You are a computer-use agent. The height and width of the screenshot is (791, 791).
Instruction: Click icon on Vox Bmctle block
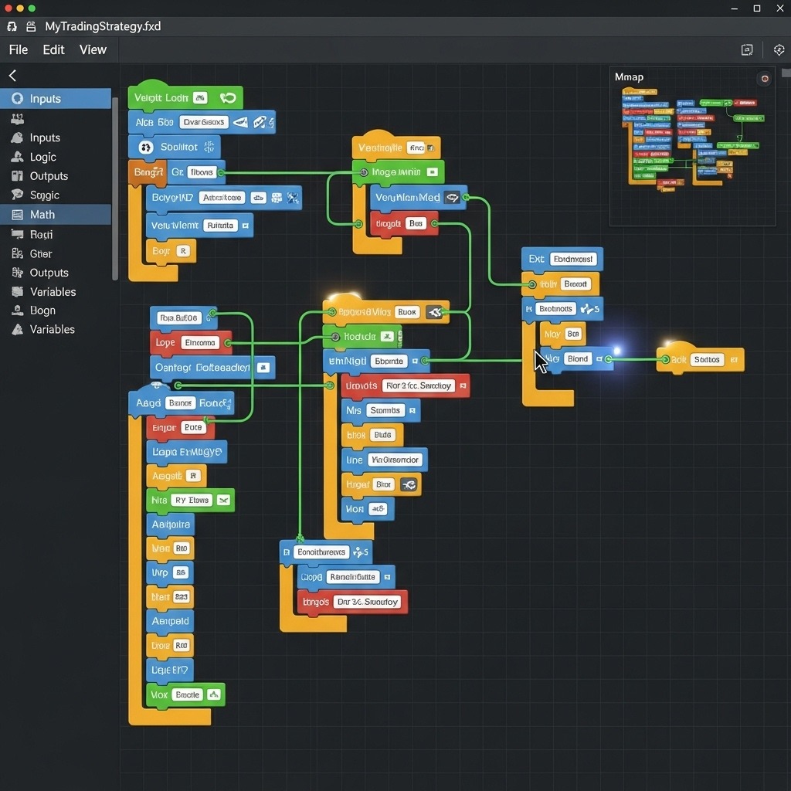(214, 694)
